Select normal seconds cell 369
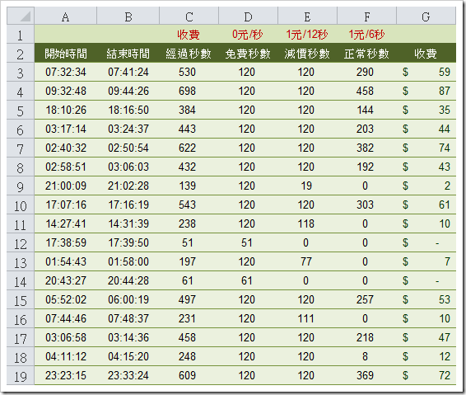This screenshot has width=466, height=395. 366,376
